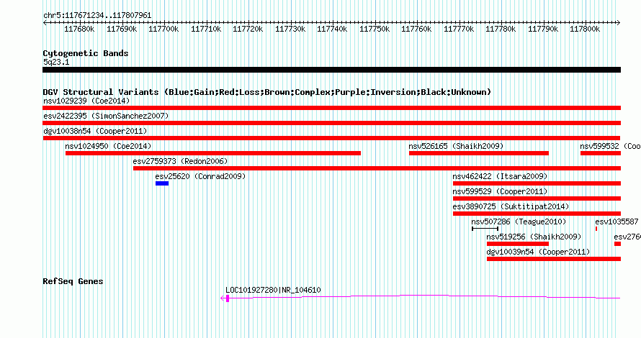641x338 pixels.
Task: Click the black 5q23.1 cytogenetic band
Action: tap(331, 70)
